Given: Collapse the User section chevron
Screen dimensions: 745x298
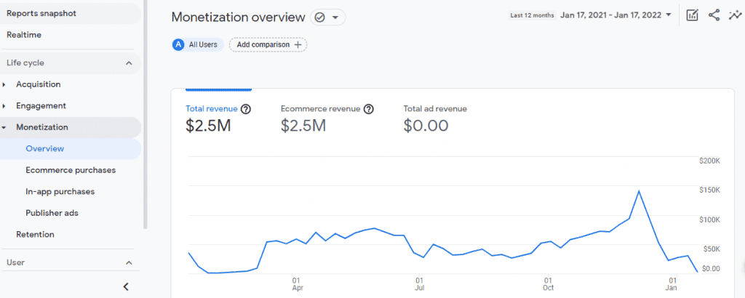Looking at the screenshot, I should 129,262.
